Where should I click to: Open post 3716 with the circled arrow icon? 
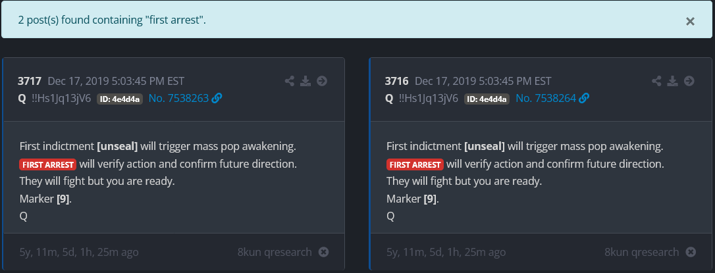click(x=689, y=82)
